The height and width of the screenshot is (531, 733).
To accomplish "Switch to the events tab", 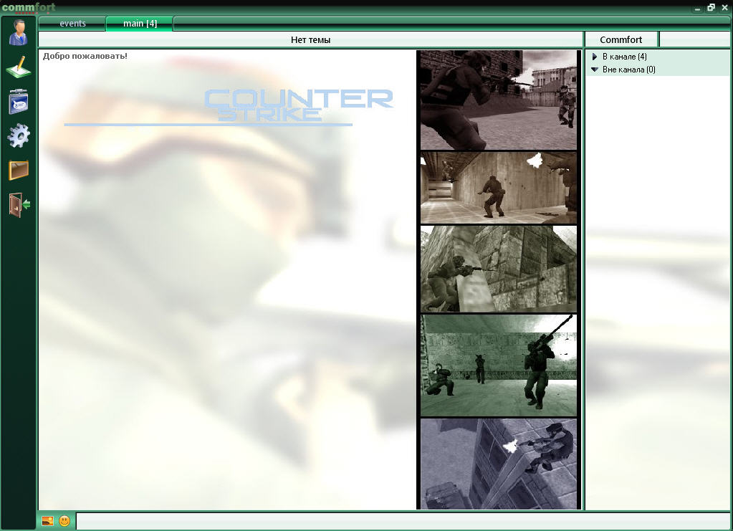I will coord(72,24).
